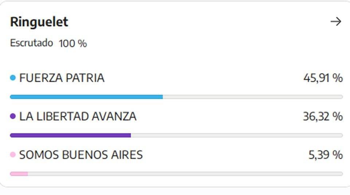The height and width of the screenshot is (195, 350).
Task: Click the 45,91 % result value
Action: pos(323,78)
